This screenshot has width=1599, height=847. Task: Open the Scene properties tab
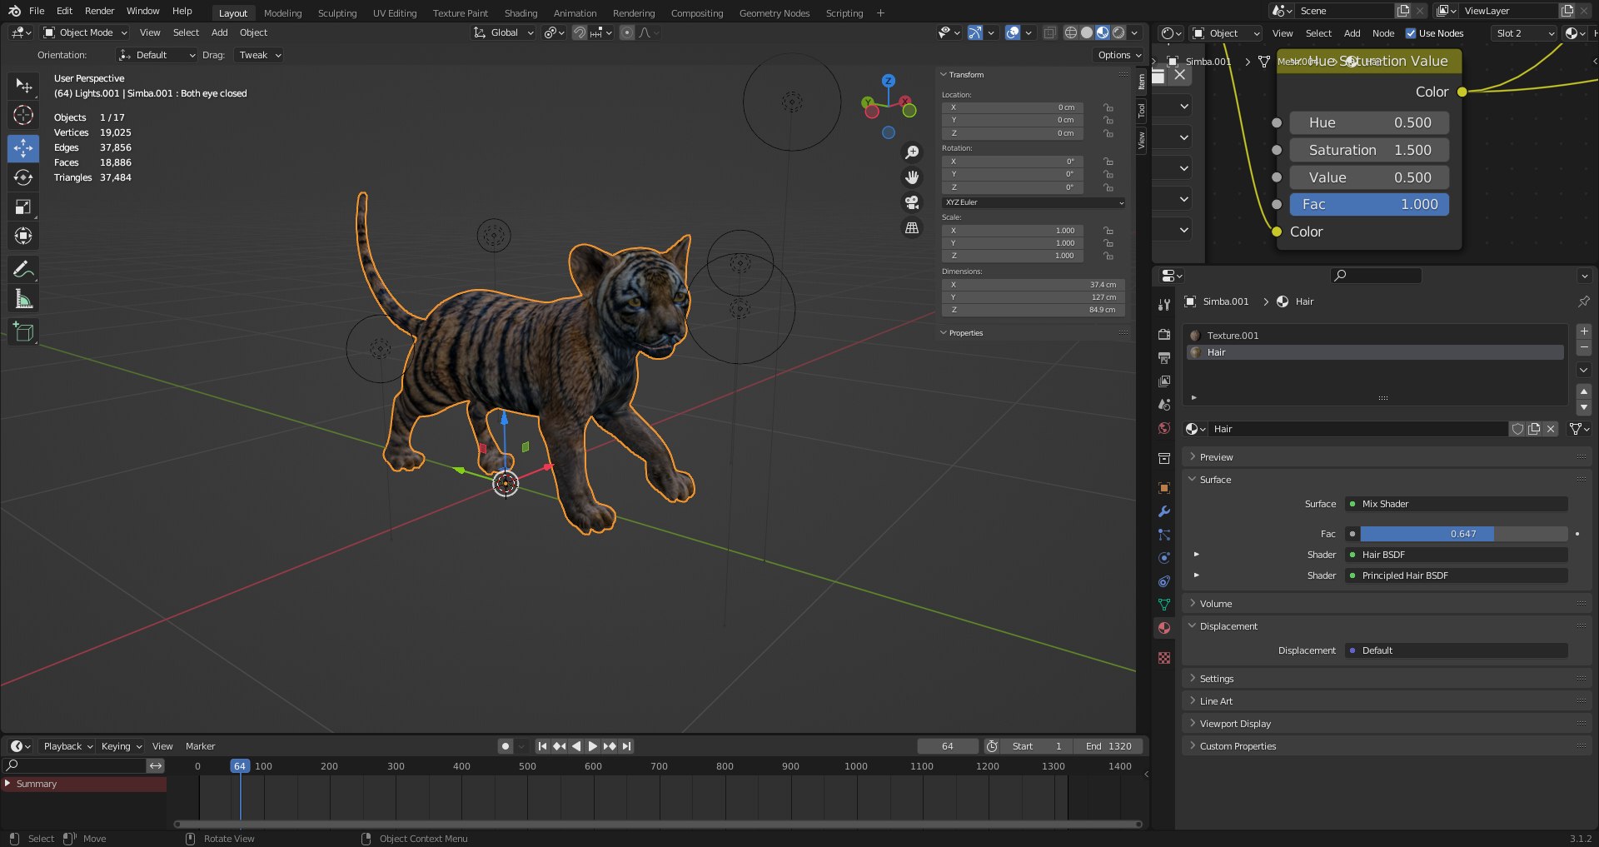[1164, 404]
